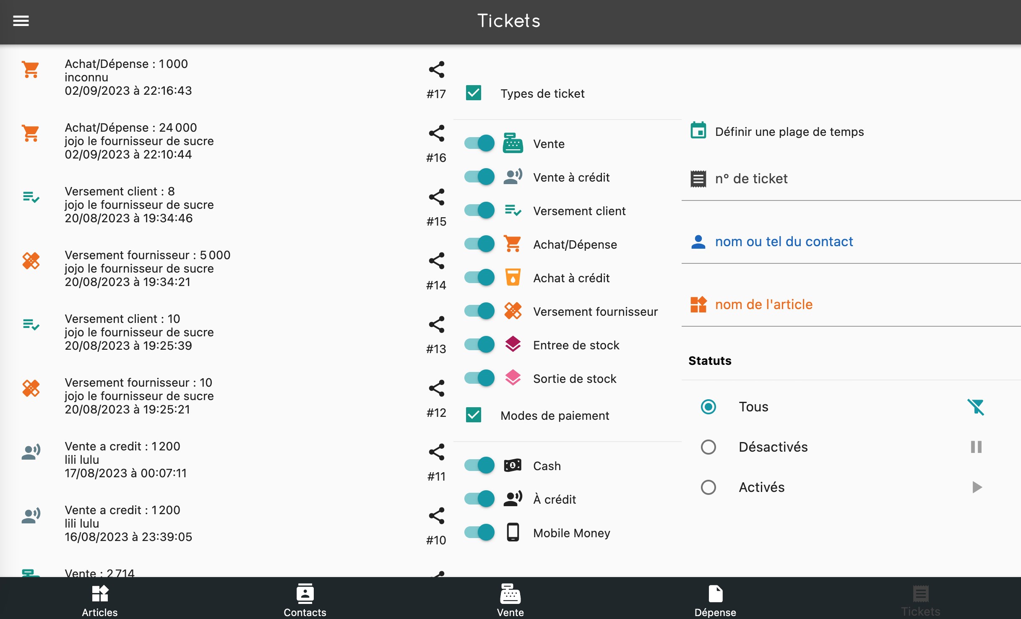
Task: Open the hamburger menu
Action: point(21,21)
